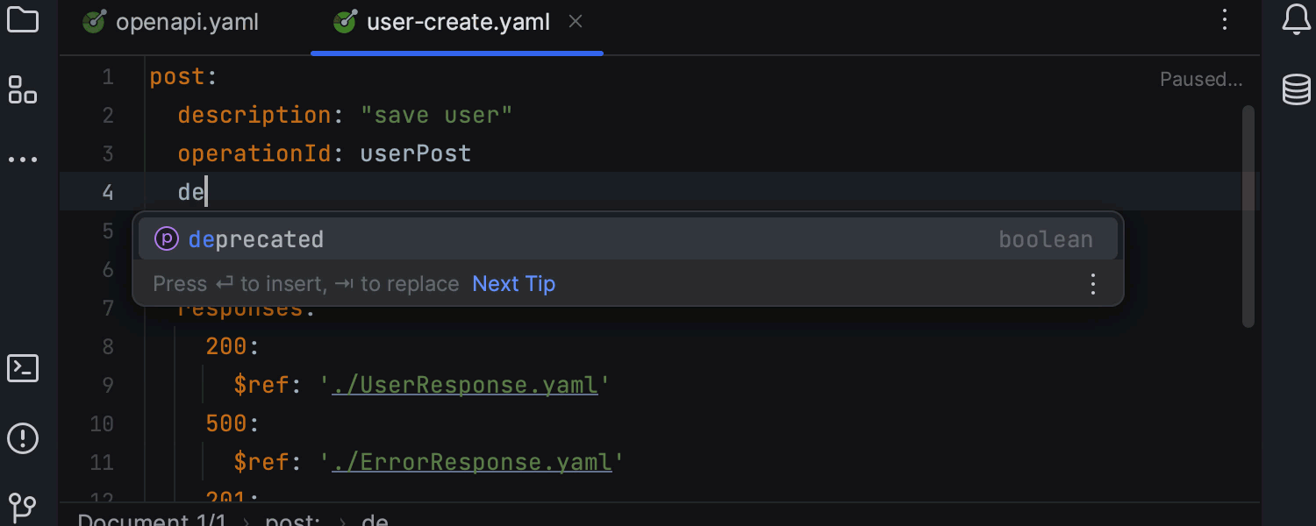Open the ErrorResponse.yaml reference
Image resolution: width=1316 pixels, height=526 pixels.
470,461
